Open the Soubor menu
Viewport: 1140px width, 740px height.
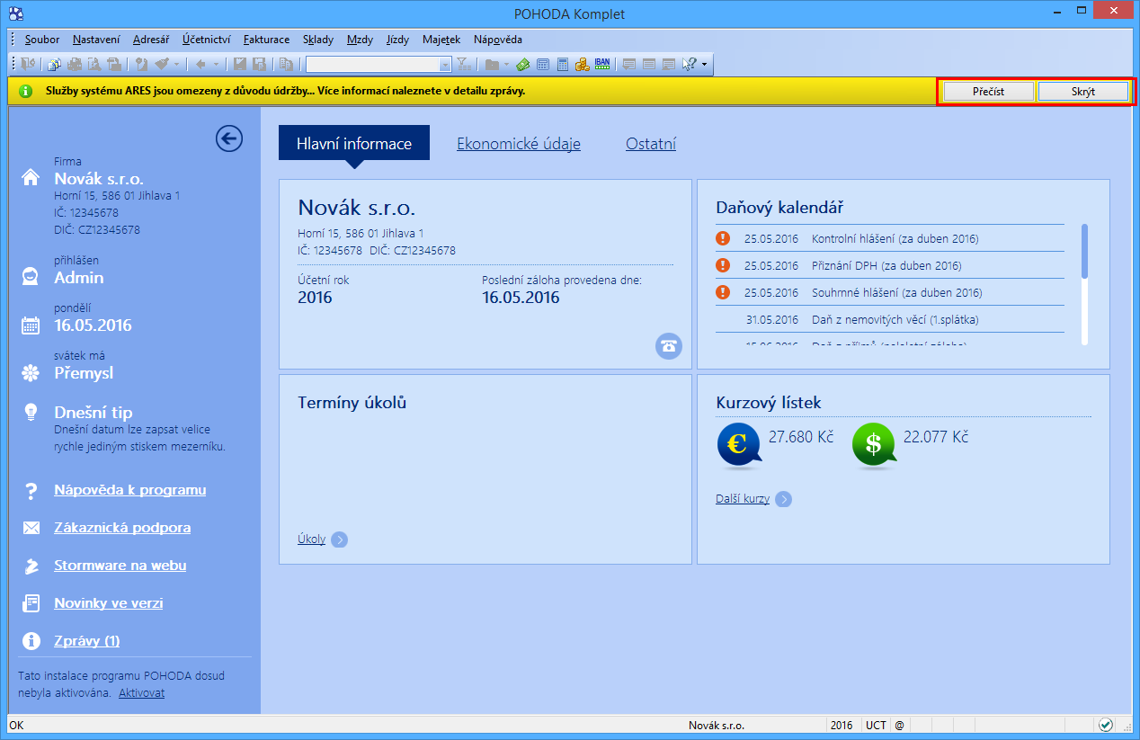point(42,40)
